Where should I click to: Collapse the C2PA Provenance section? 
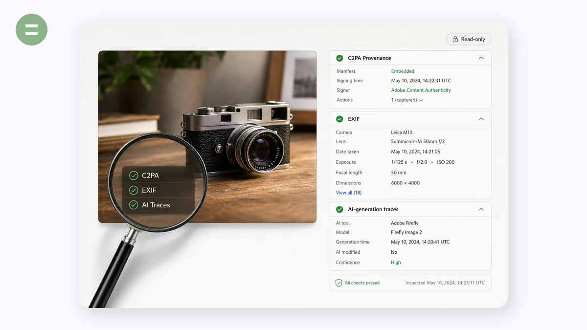pos(481,58)
